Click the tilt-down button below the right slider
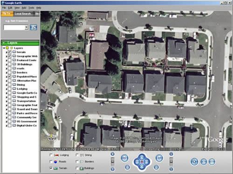233x174 pixels. tap(171, 169)
